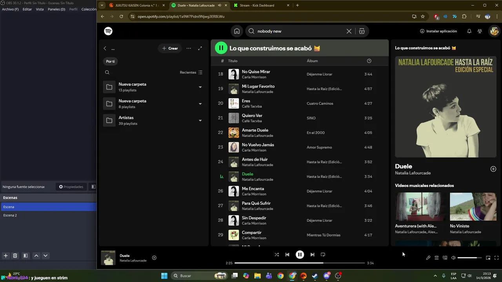502x282 pixels.
Task: Mute the Spotify volume speaker icon
Action: click(453, 258)
